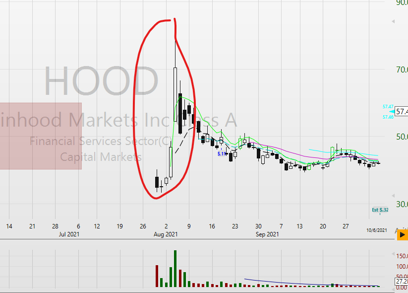Click the cyan 57.47 price label
Viewport: 408px width, 293px height.
(388, 107)
